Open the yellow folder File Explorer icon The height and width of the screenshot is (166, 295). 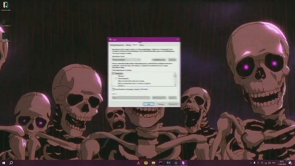(153, 163)
